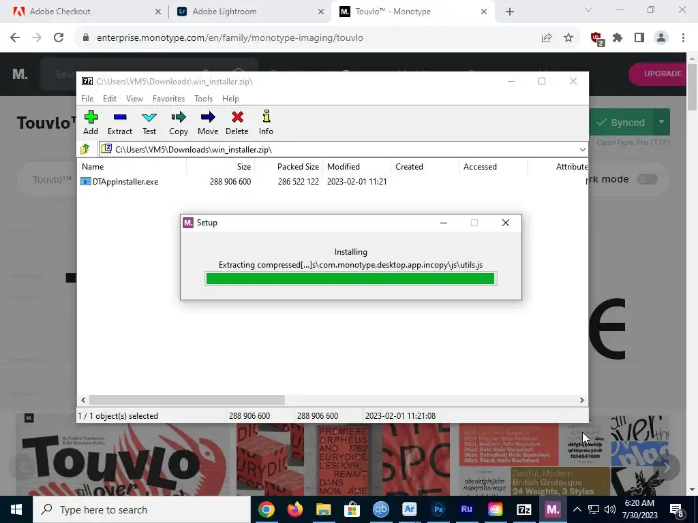Go up one folder level in 7-Zip
The height and width of the screenshot is (523, 698).
(x=85, y=149)
